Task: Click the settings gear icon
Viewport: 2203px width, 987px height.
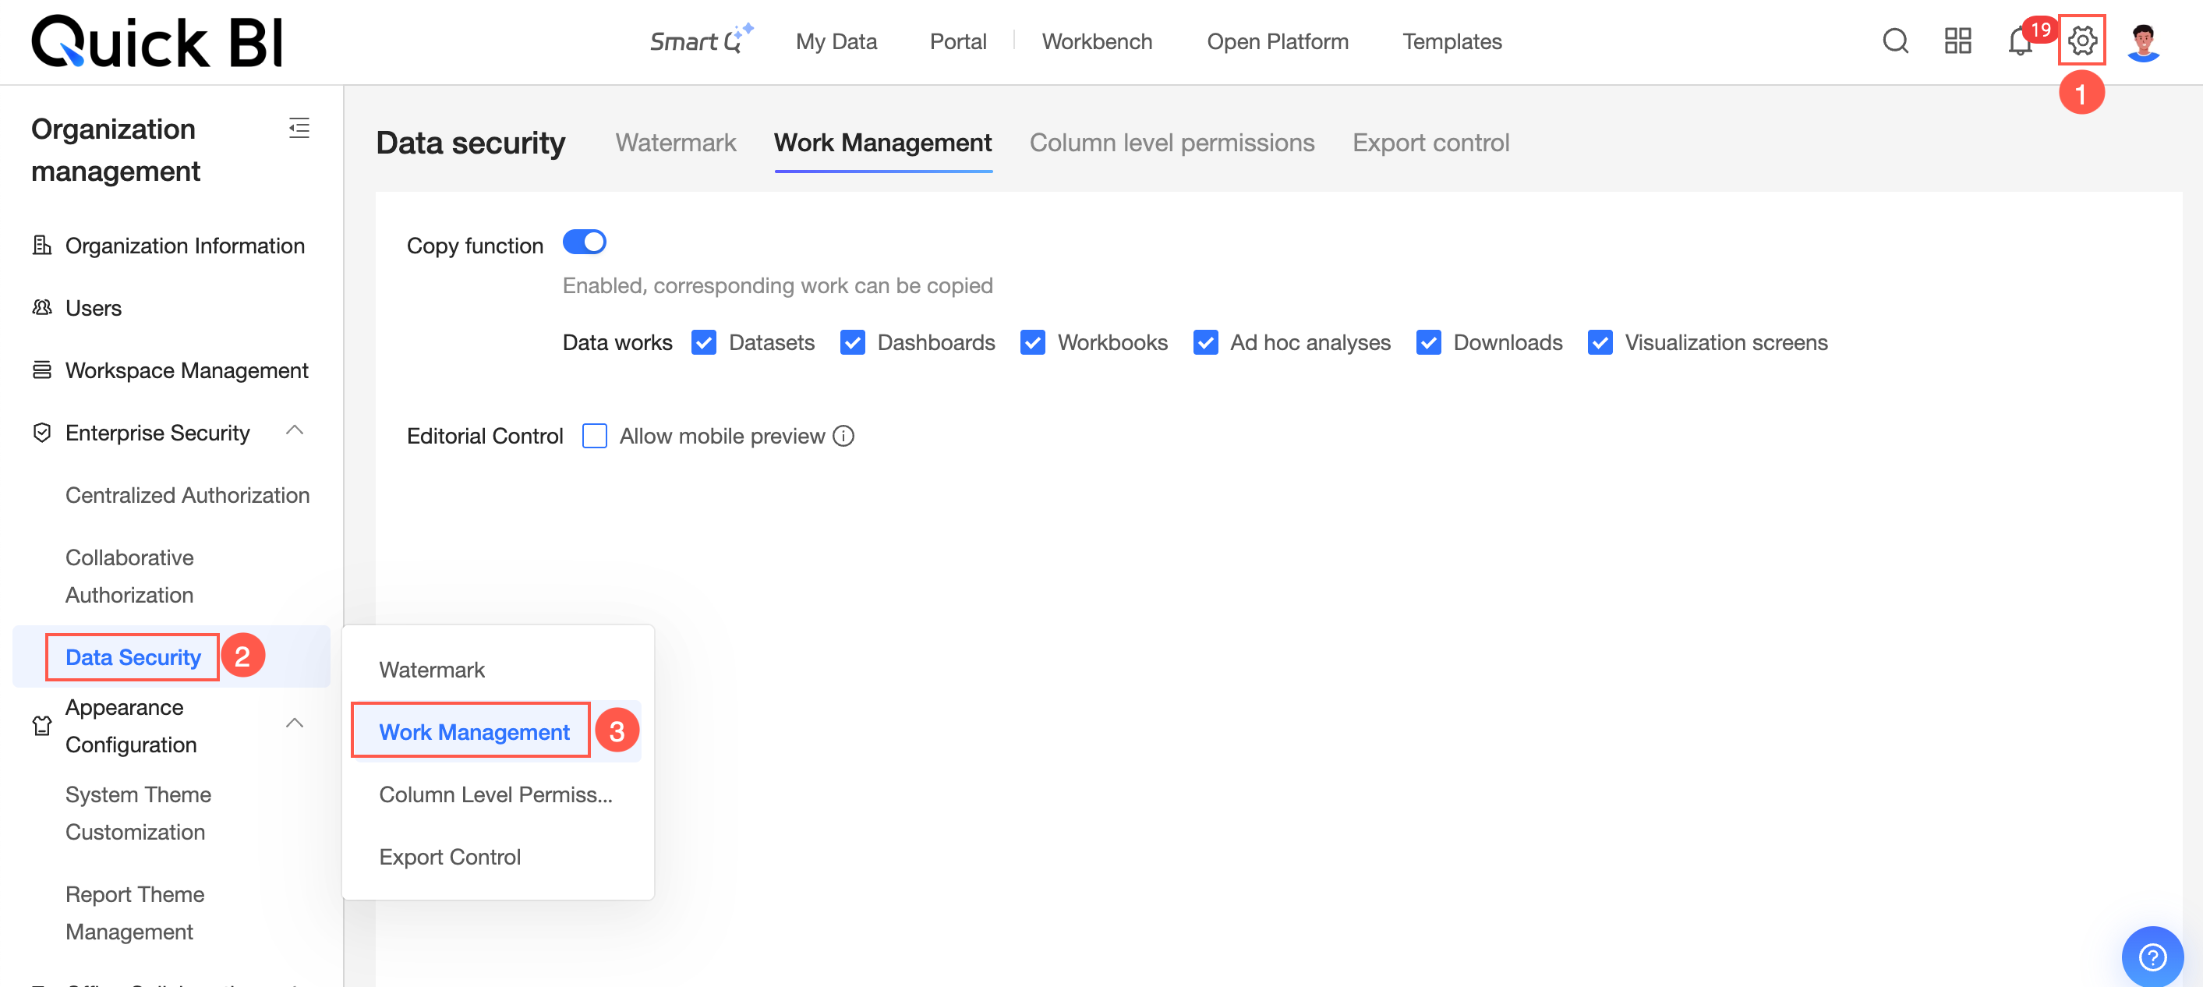Action: 2081,41
